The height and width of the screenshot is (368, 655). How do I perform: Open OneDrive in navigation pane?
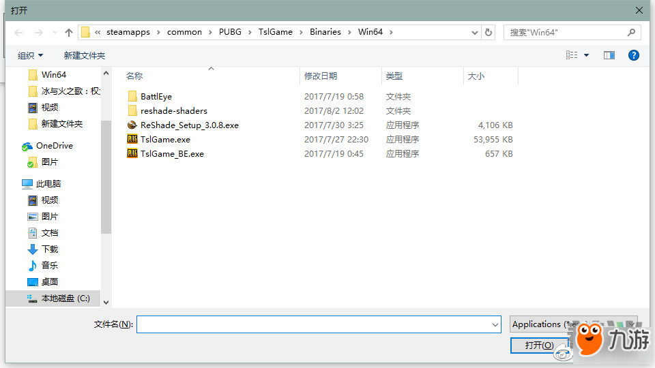[47, 146]
